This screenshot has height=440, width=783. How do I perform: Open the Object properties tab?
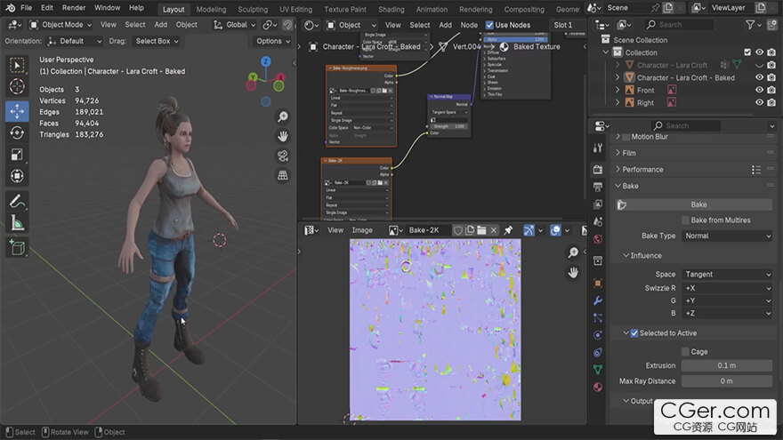point(598,283)
